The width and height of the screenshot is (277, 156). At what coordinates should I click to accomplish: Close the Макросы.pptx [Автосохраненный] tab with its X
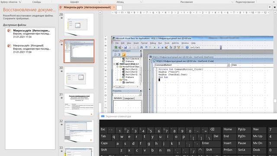click(x=114, y=7)
